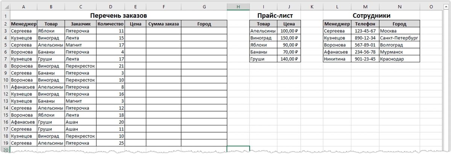Select price cell '70,00 ₽'
451x154 pixels.
(x=289, y=52)
